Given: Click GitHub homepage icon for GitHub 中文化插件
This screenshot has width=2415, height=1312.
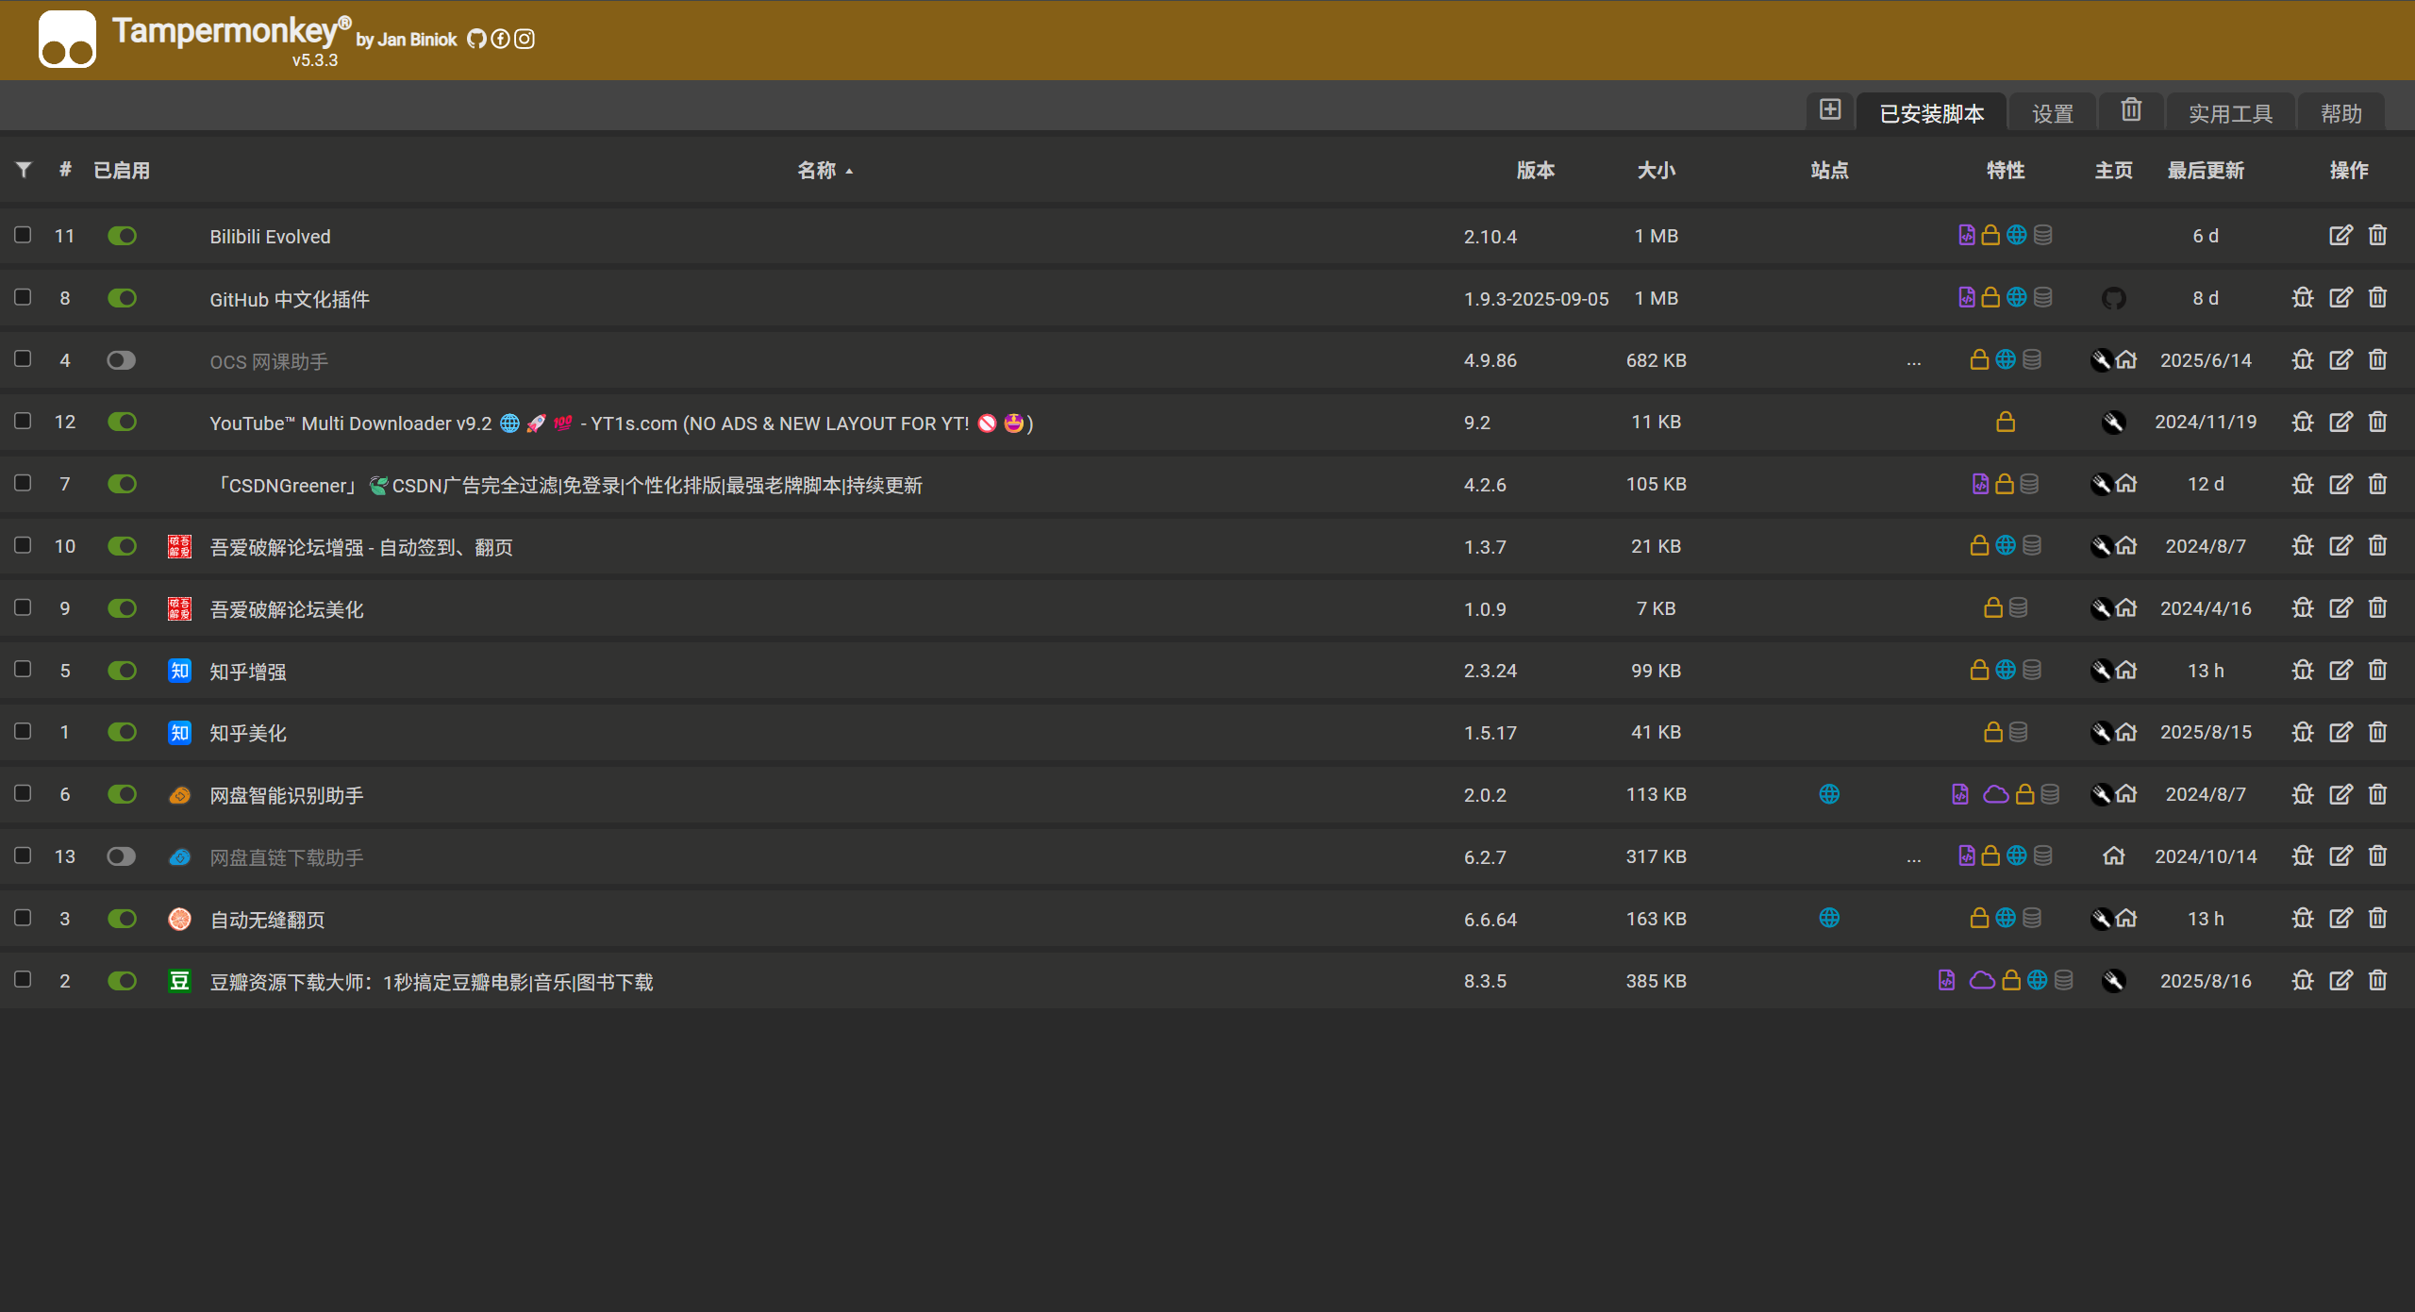Looking at the screenshot, I should click(x=2113, y=298).
